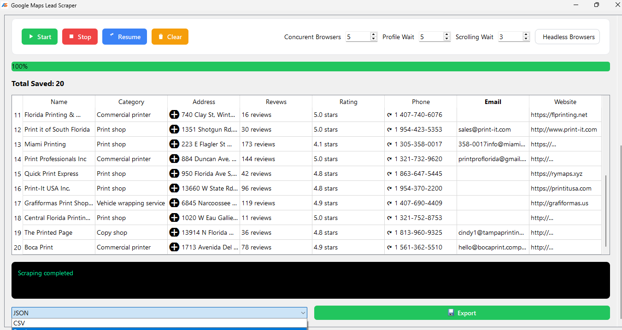Choose CSV from the format list
The height and width of the screenshot is (330, 622).
point(159,323)
